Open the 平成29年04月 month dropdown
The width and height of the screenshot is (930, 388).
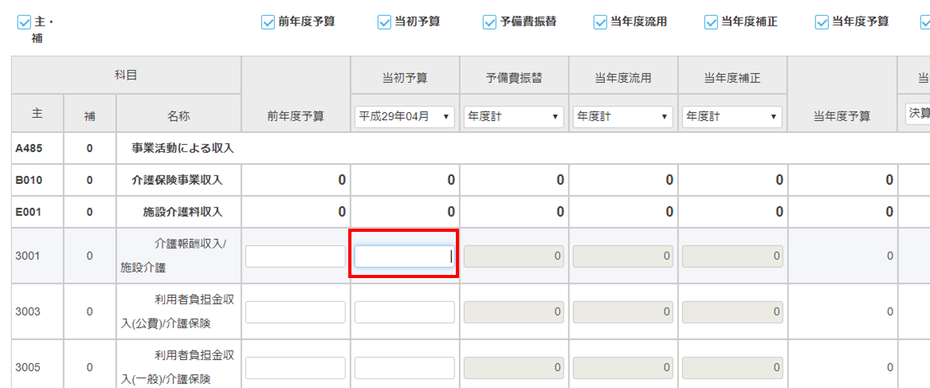click(x=405, y=117)
